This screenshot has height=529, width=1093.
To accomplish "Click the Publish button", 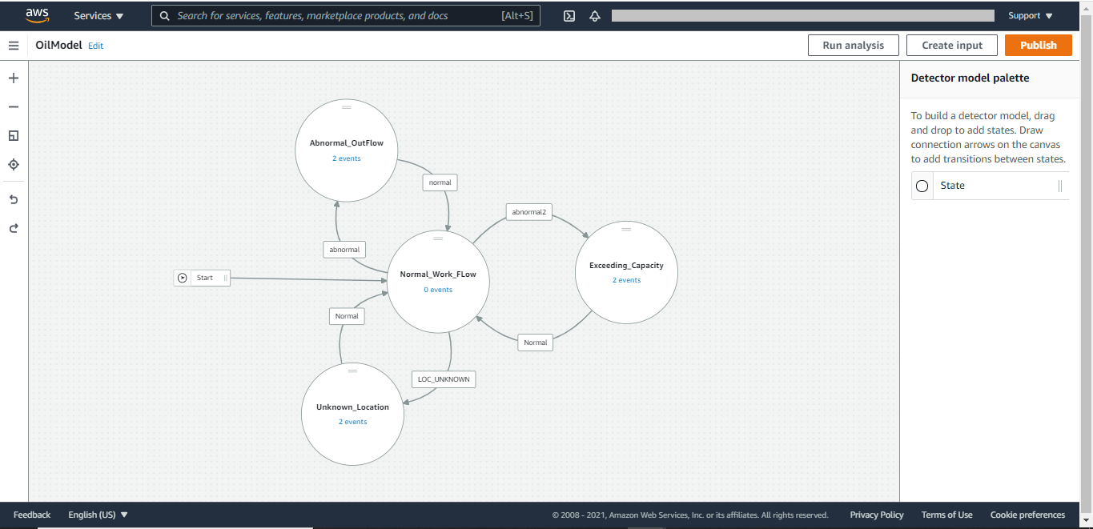I will [1039, 46].
